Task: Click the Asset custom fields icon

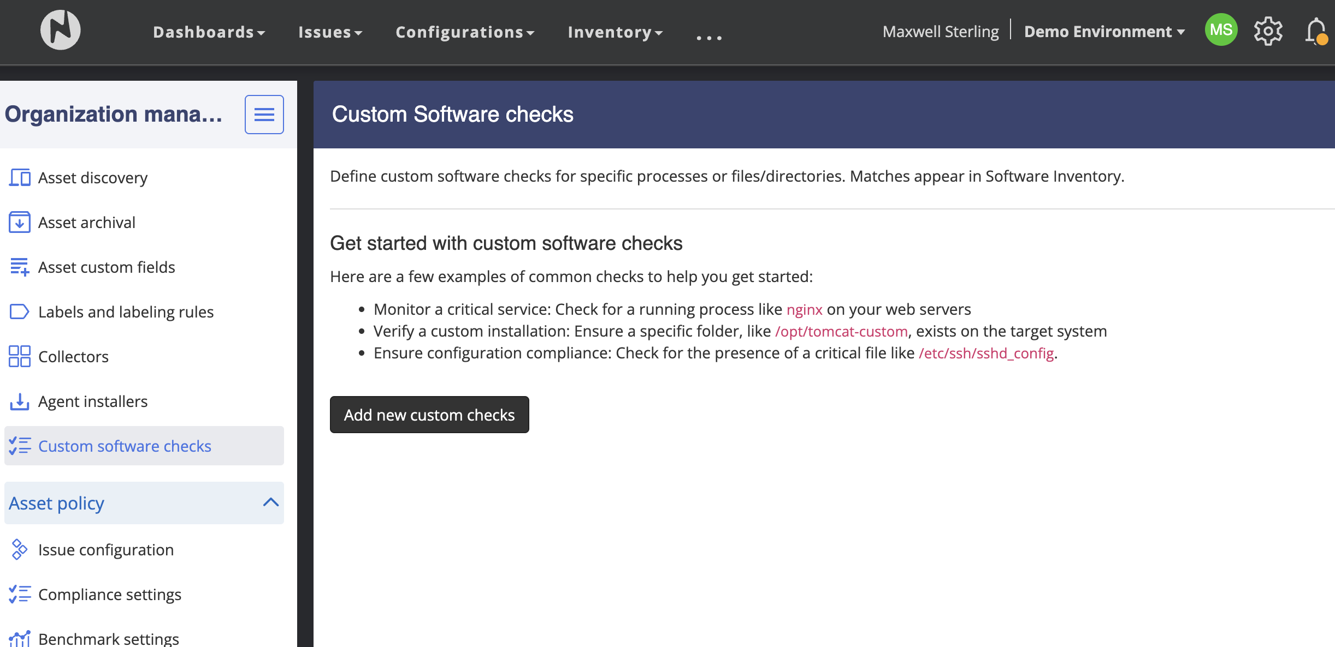Action: coord(20,267)
